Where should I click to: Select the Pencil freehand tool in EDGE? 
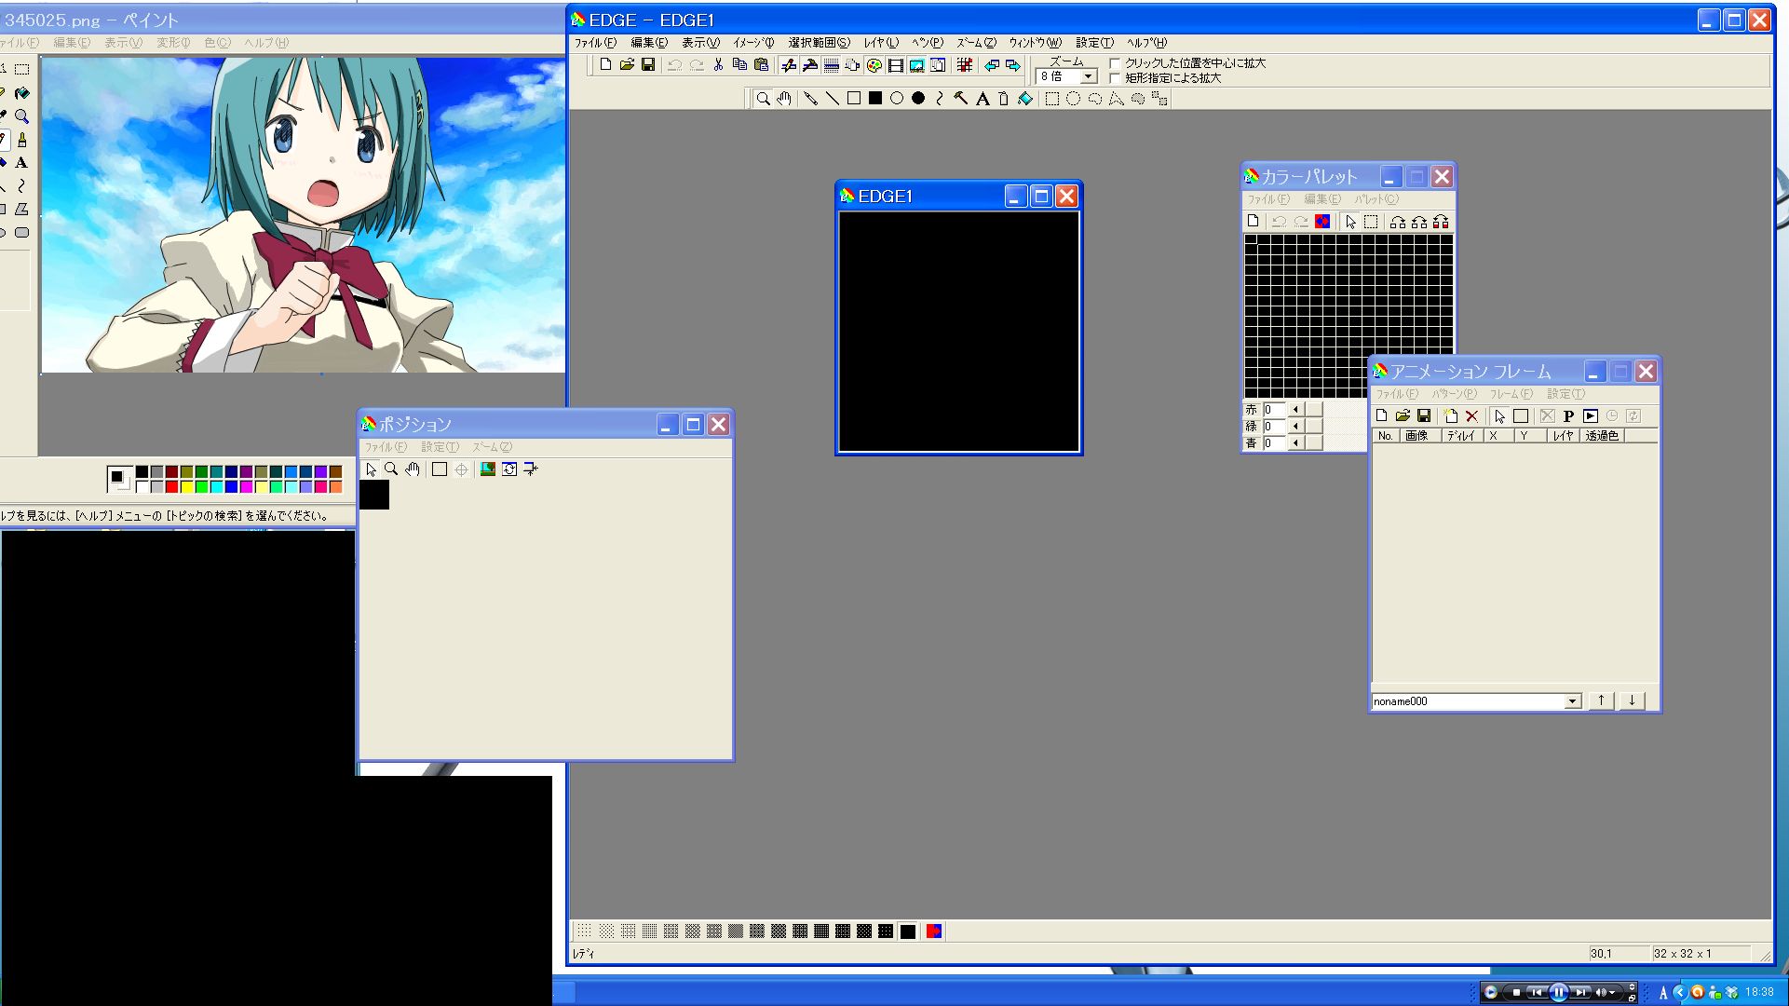coord(810,99)
